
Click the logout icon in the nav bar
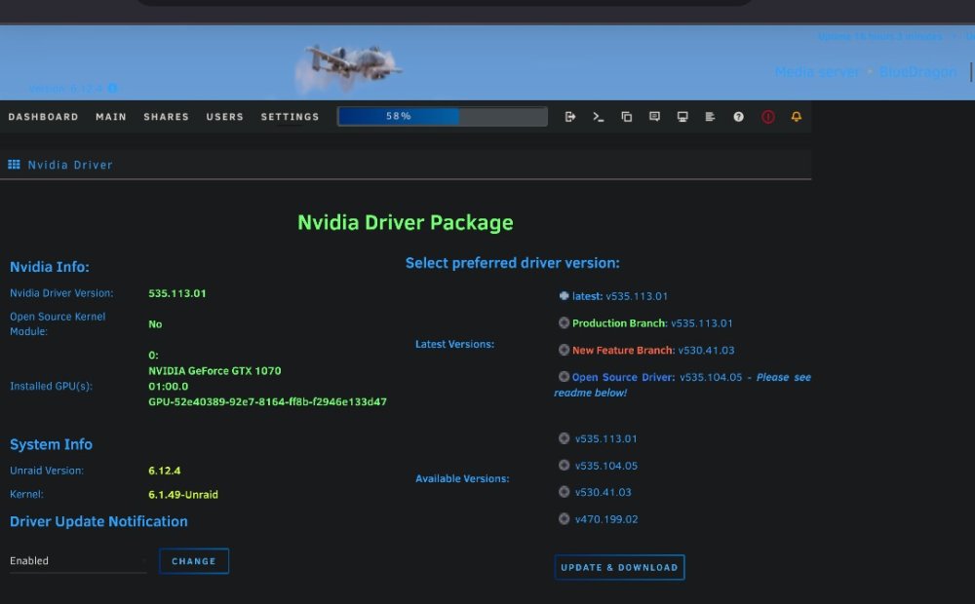(569, 117)
